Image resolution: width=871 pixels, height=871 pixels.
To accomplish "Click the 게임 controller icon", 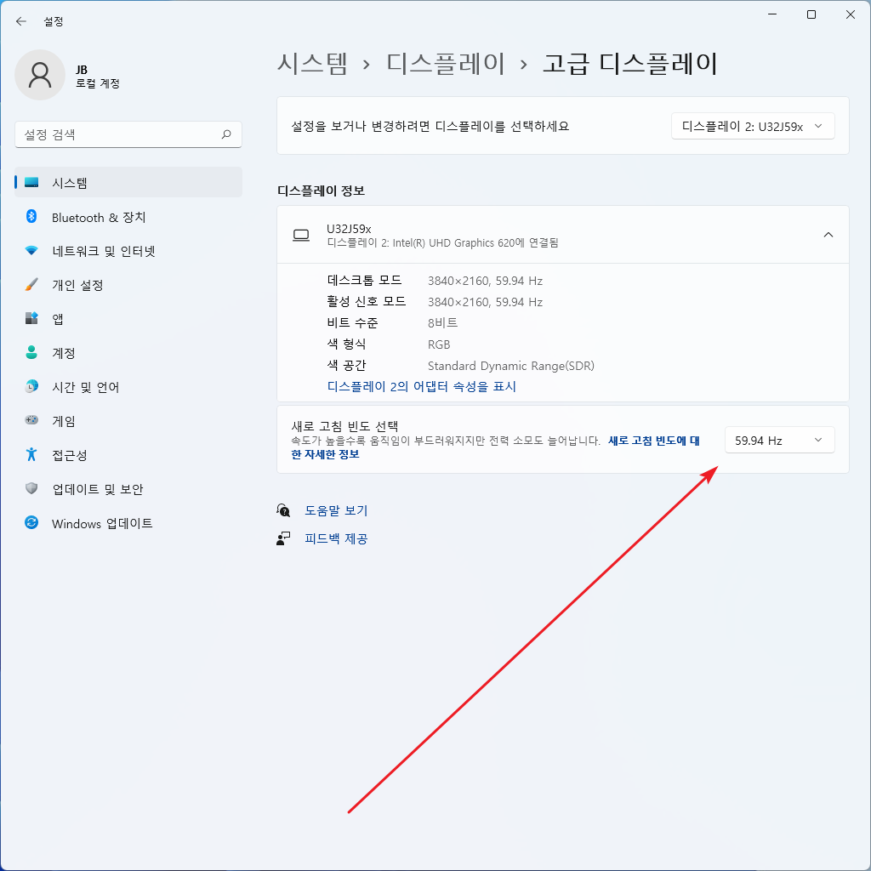I will point(31,420).
